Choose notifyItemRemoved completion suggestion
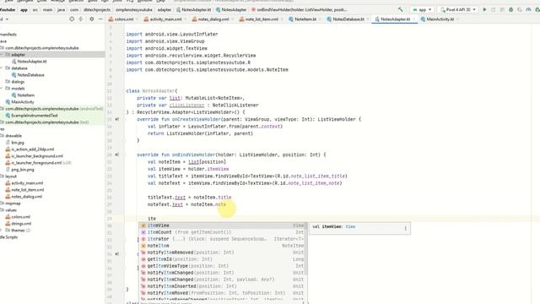Image resolution: width=540 pixels, height=304 pixels. point(222,252)
